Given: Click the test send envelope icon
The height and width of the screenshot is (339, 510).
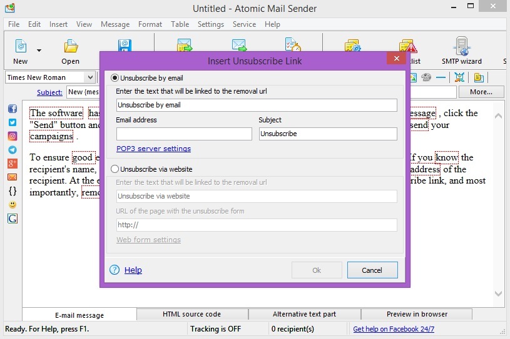Looking at the screenshot, I should coord(239,45).
